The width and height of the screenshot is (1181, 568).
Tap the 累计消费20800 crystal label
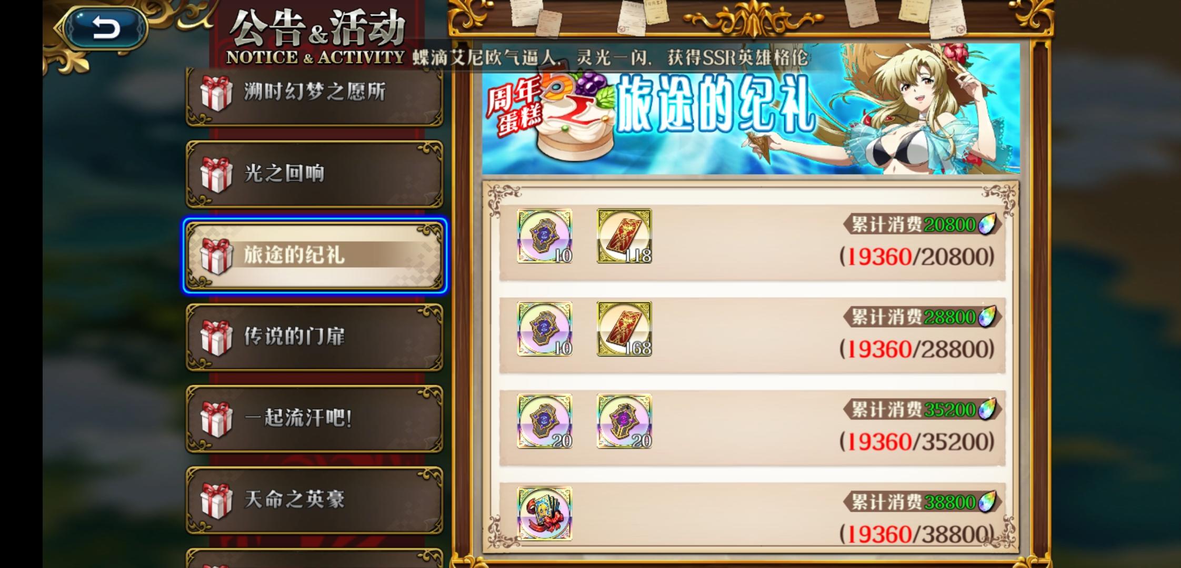click(923, 225)
